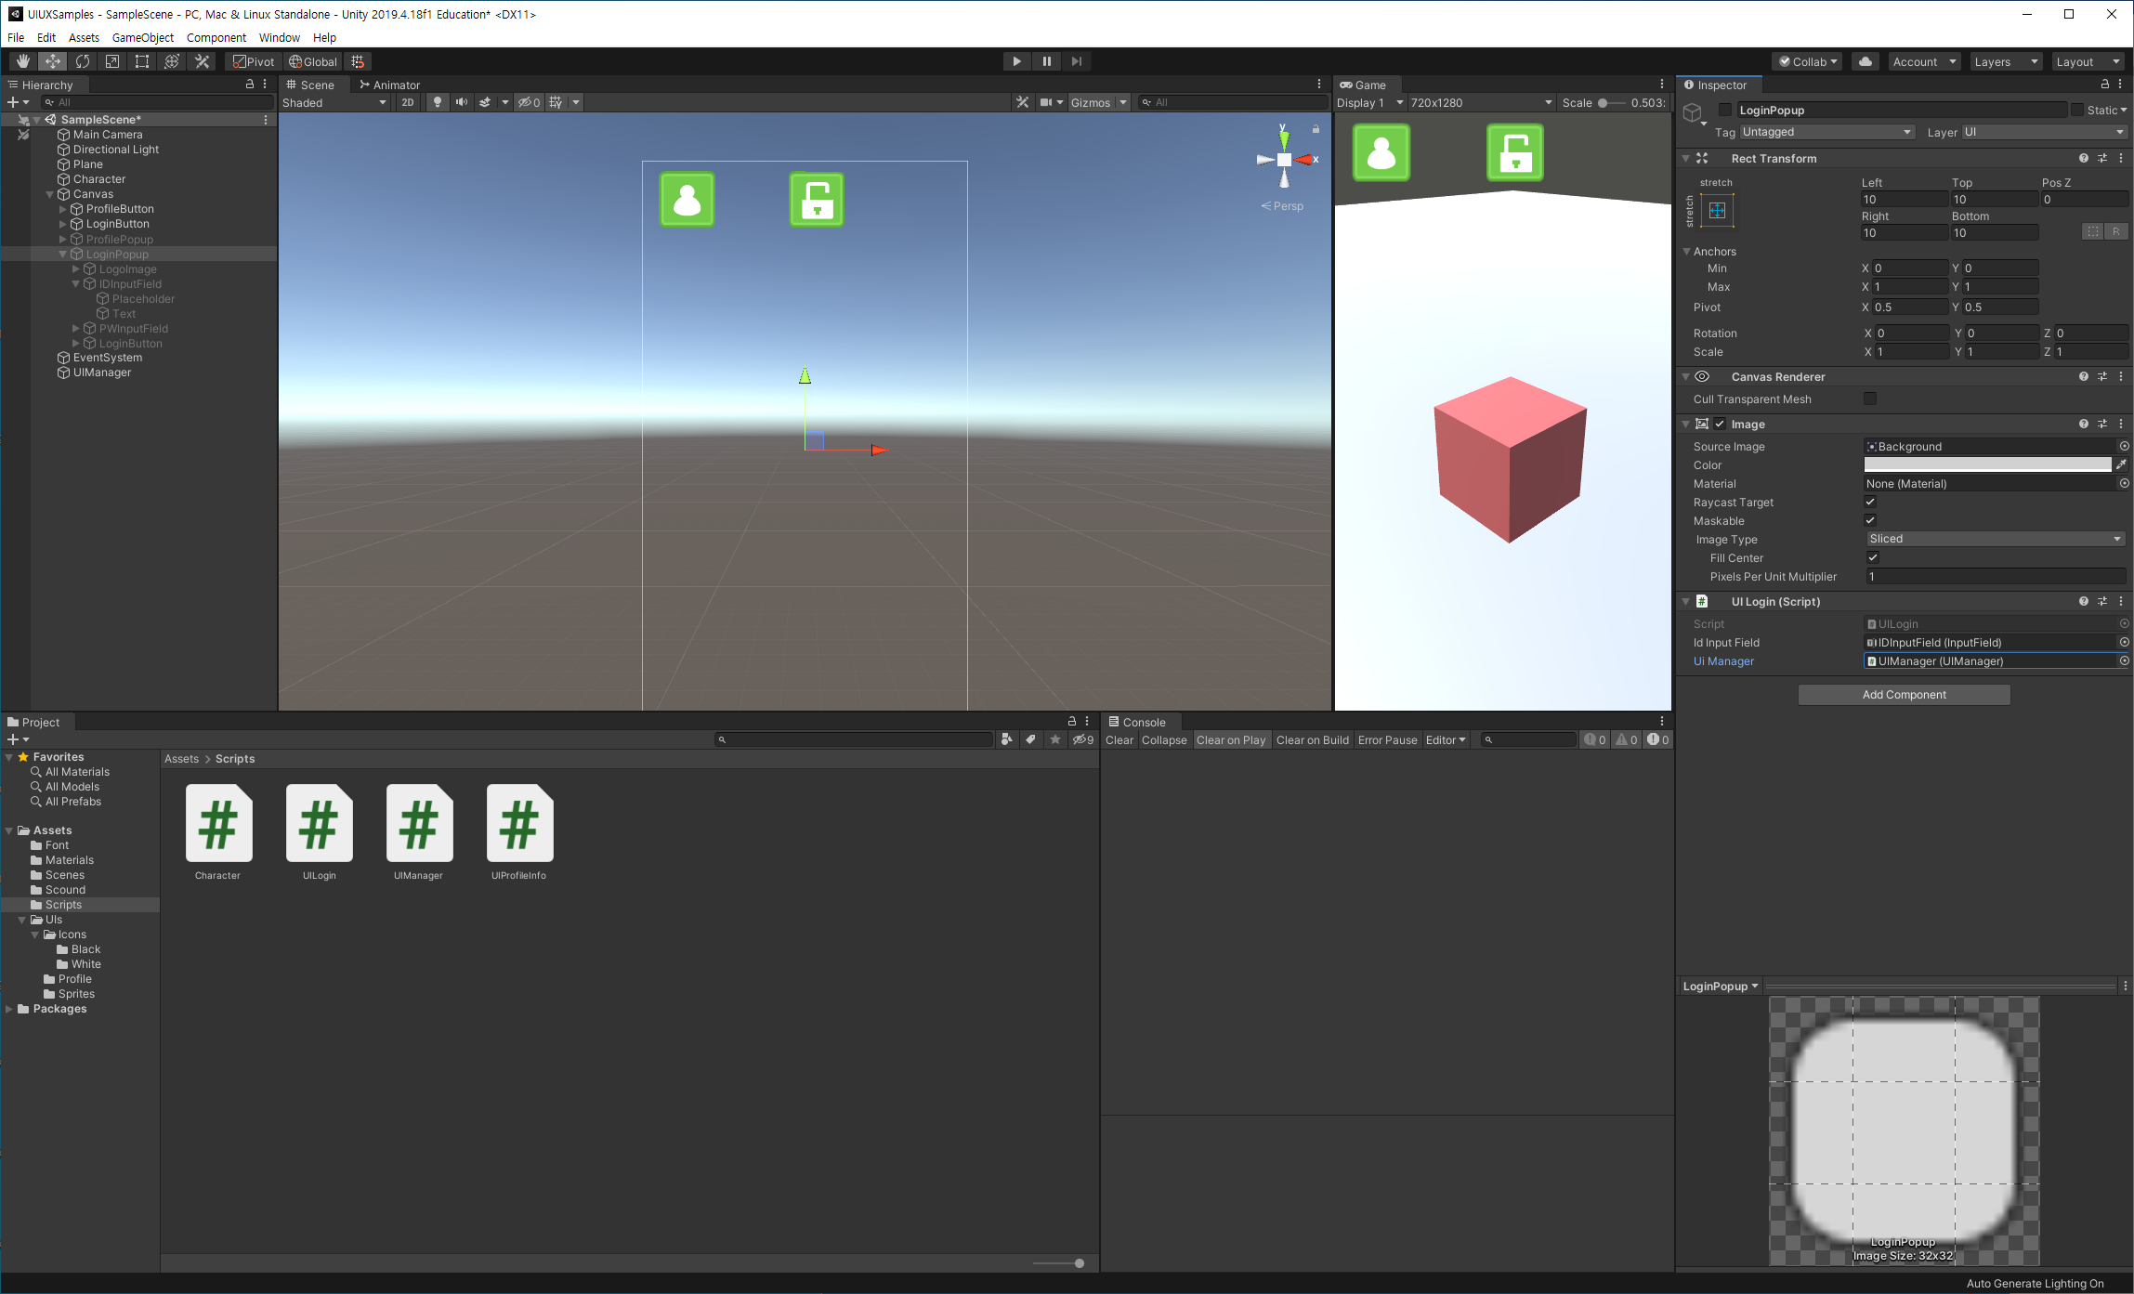This screenshot has width=2134, height=1294.
Task: Click the Clear console button
Action: pos(1119,740)
